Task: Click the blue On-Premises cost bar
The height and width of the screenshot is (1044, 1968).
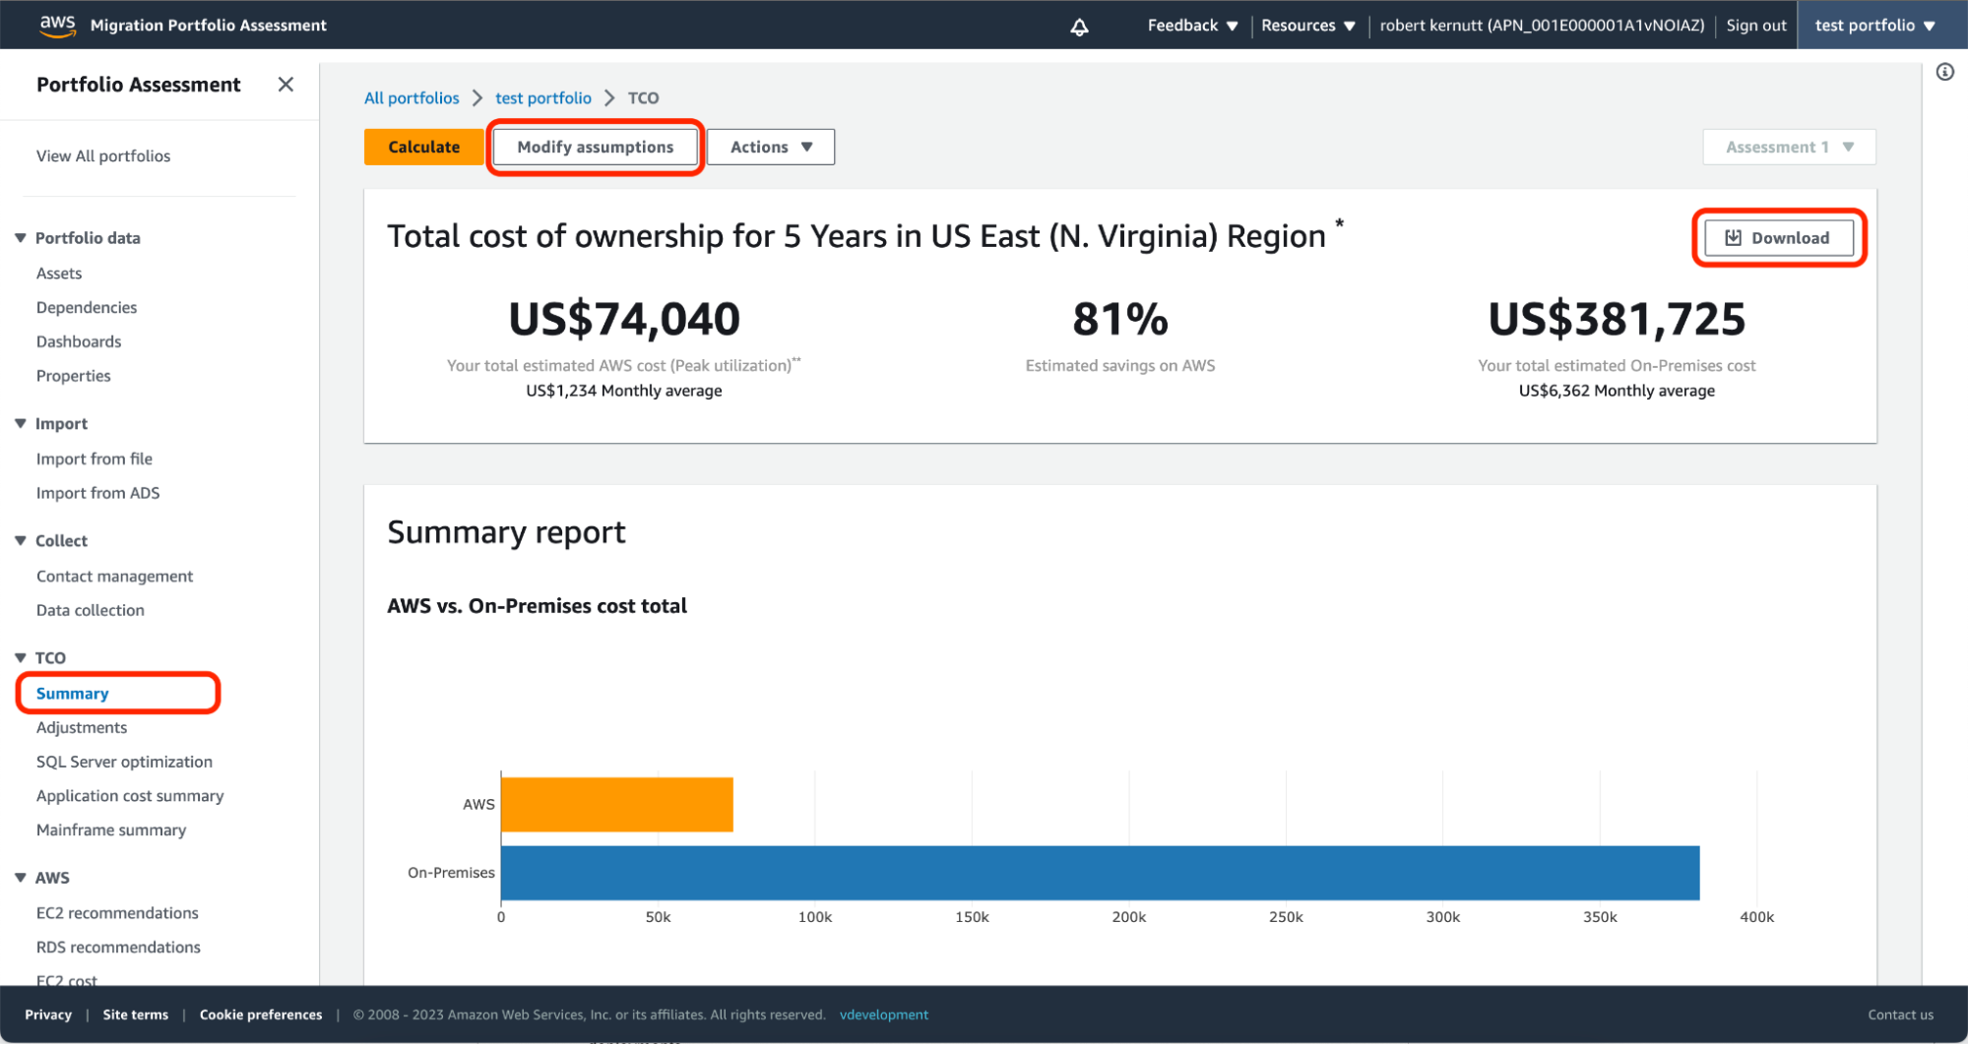Action: (1100, 873)
